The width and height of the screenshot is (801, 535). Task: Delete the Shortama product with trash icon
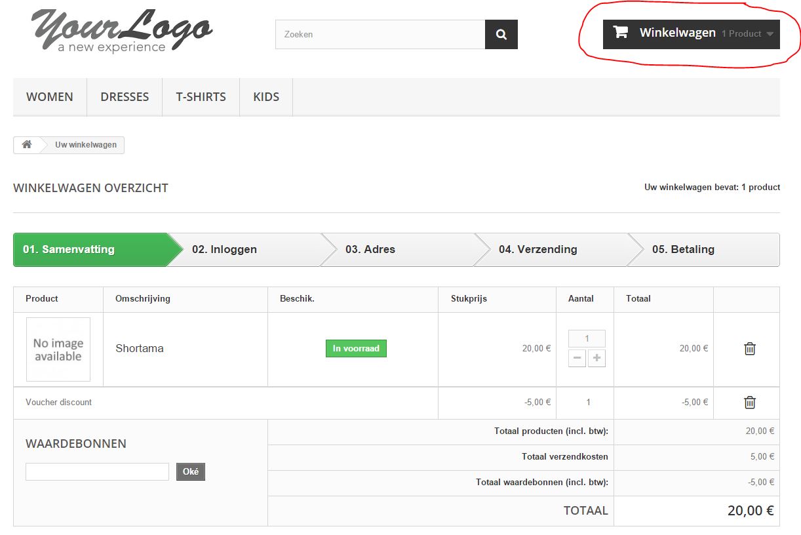pos(750,349)
